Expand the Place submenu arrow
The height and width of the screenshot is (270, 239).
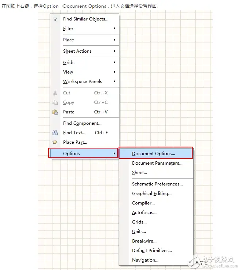[x=115, y=40]
